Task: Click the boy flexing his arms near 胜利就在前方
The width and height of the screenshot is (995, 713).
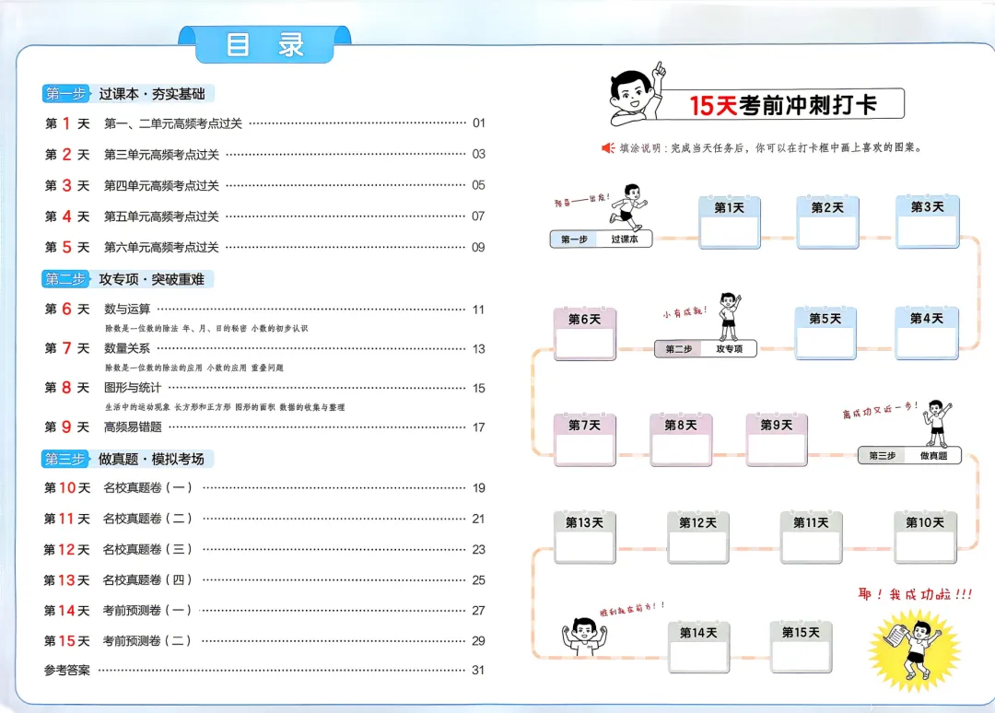Action: coord(584,637)
